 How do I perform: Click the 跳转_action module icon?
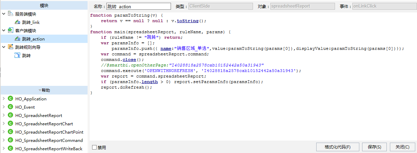click(17, 39)
